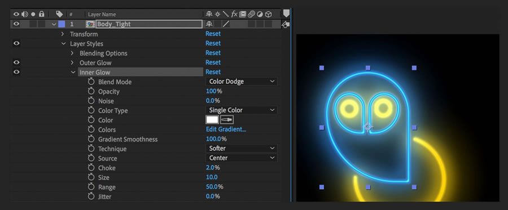This screenshot has height=210, width=508.
Task: Toggle stopwatch for Noise
Action: pyautogui.click(x=91, y=101)
